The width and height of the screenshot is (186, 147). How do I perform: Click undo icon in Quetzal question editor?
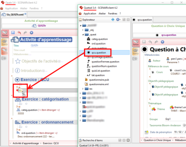[x=150, y=42]
